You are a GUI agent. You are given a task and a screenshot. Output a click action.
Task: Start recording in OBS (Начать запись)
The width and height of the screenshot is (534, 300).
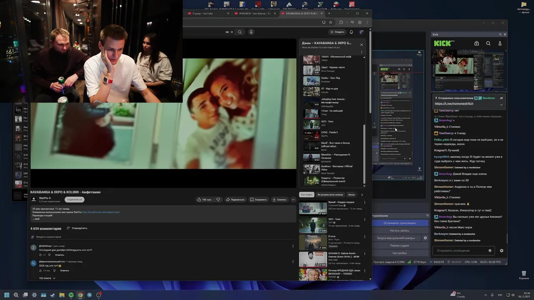click(x=399, y=230)
